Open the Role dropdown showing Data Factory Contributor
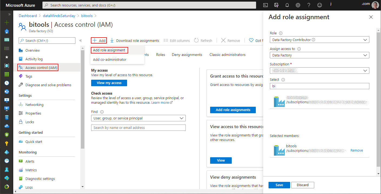 tap(319, 39)
